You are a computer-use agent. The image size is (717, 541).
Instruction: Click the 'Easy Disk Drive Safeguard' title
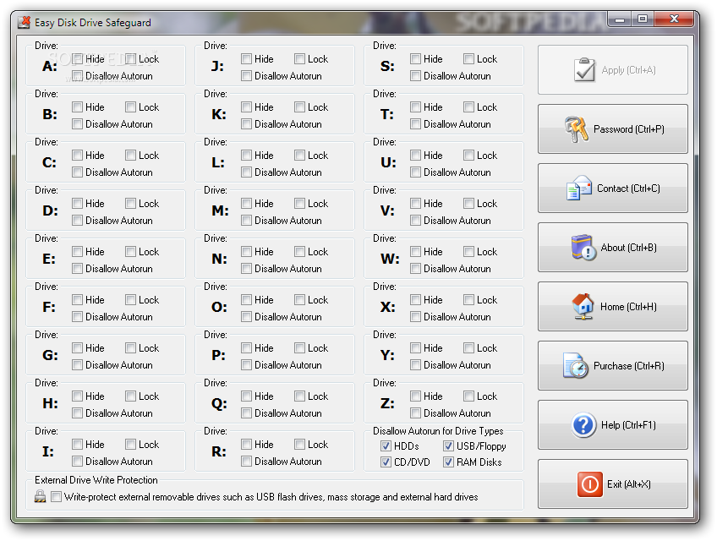point(93,23)
